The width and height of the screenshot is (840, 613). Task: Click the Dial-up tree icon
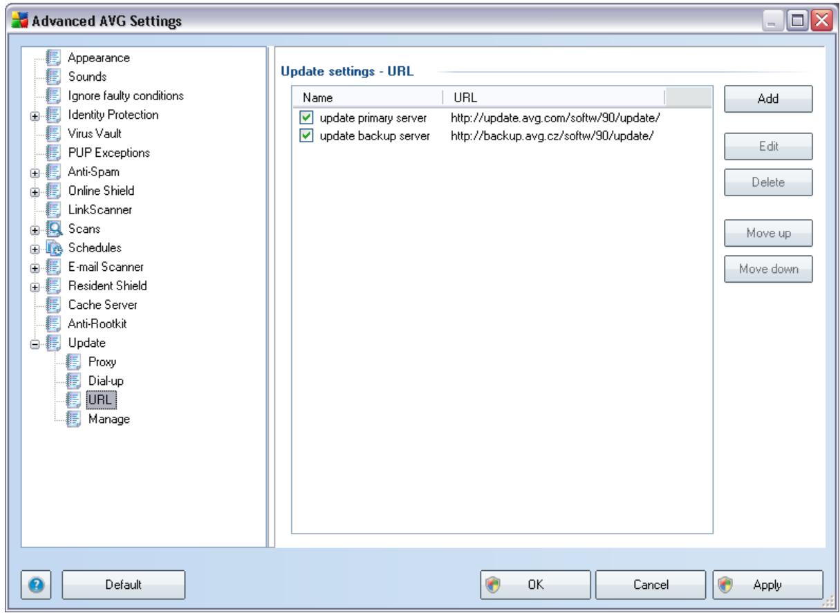click(73, 380)
